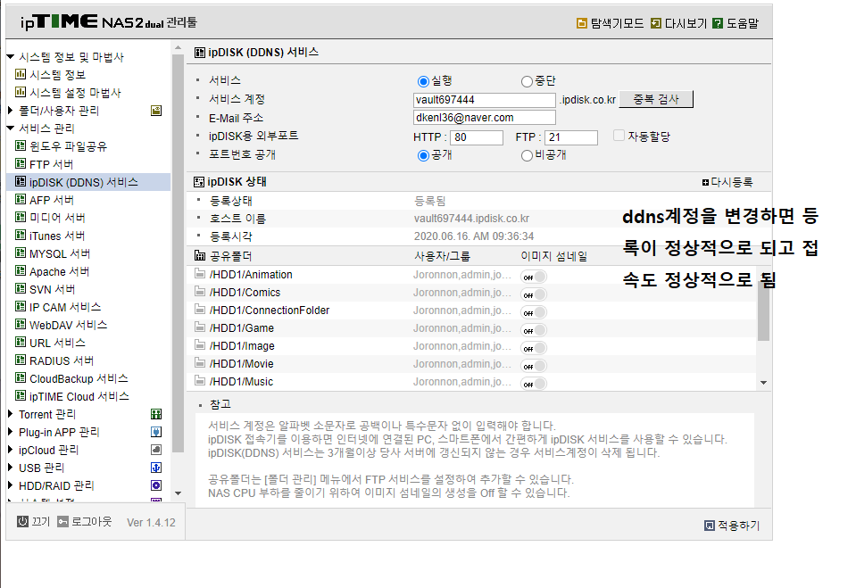This screenshot has height=588, width=856.
Task: Click folder icon beside /HDD1/Game
Action: 200,327
